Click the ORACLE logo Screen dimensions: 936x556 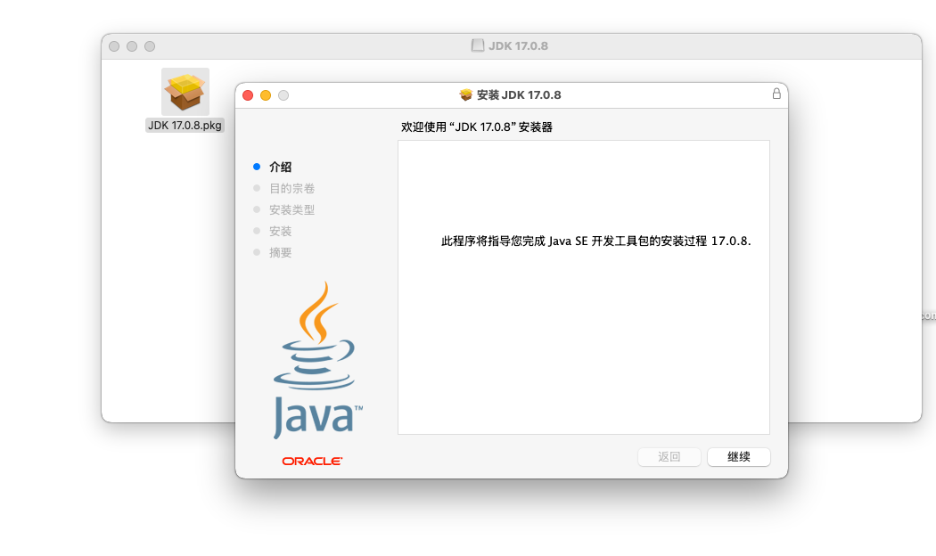(312, 462)
